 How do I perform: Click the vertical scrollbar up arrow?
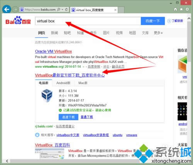coord(189,19)
